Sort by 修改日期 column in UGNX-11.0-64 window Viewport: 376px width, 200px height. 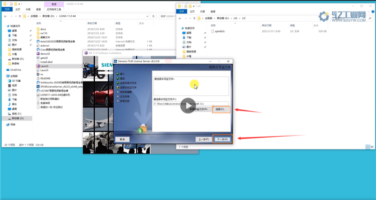pyautogui.click(x=92, y=23)
